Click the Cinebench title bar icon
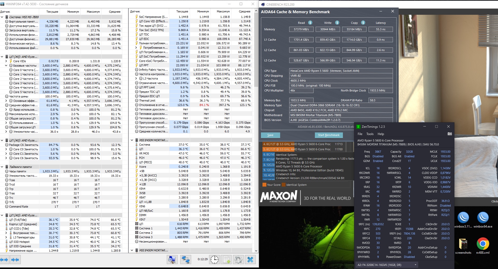Viewport: 498px width, 269px height. (x=263, y=4)
